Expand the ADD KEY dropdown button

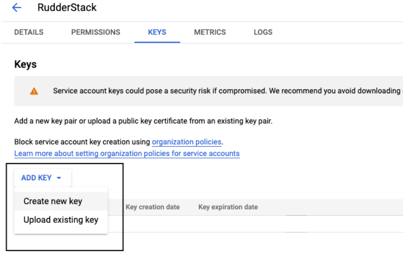(43, 178)
